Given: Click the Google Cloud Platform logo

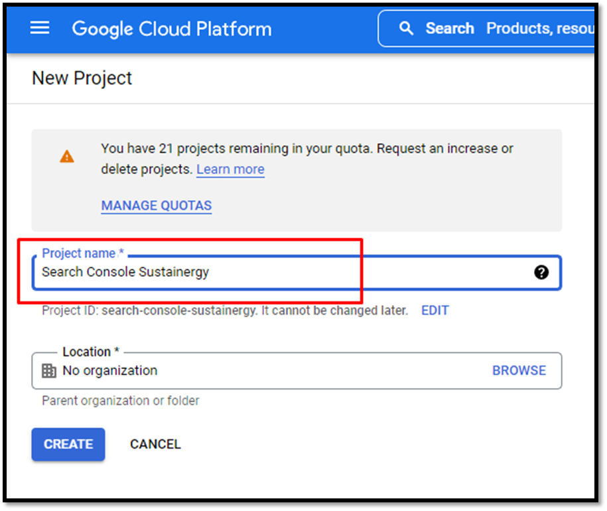Looking at the screenshot, I should (172, 29).
